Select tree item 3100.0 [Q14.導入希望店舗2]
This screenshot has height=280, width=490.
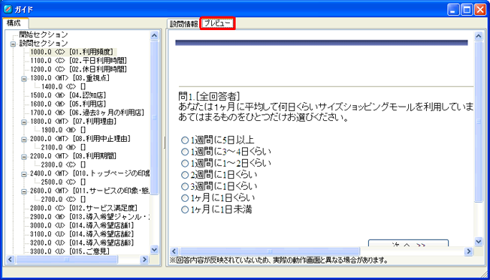[82, 234]
